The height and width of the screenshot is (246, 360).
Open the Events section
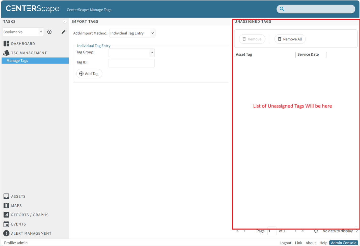click(18, 224)
